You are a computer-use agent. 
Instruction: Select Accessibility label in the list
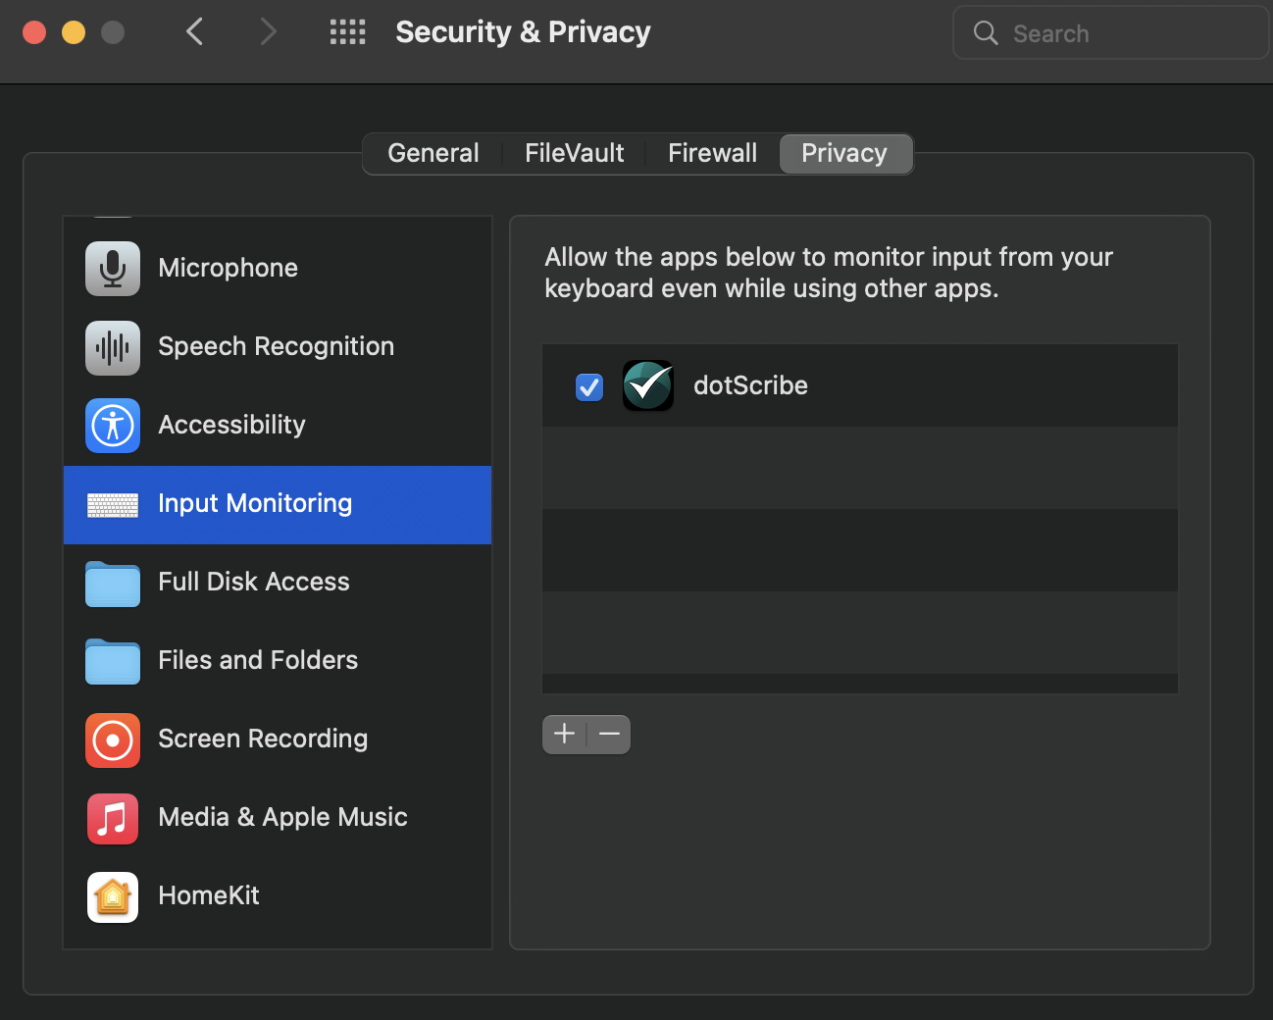tap(231, 425)
